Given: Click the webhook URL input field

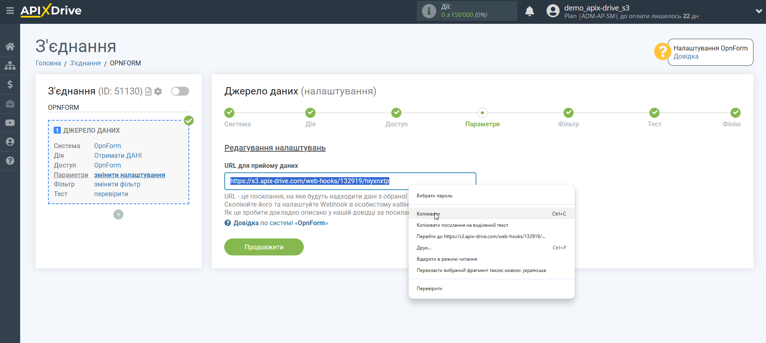Looking at the screenshot, I should click(x=350, y=181).
